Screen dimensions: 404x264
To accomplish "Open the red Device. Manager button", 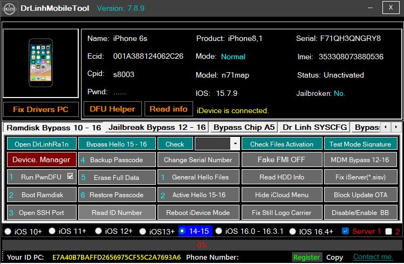I will [42, 159].
